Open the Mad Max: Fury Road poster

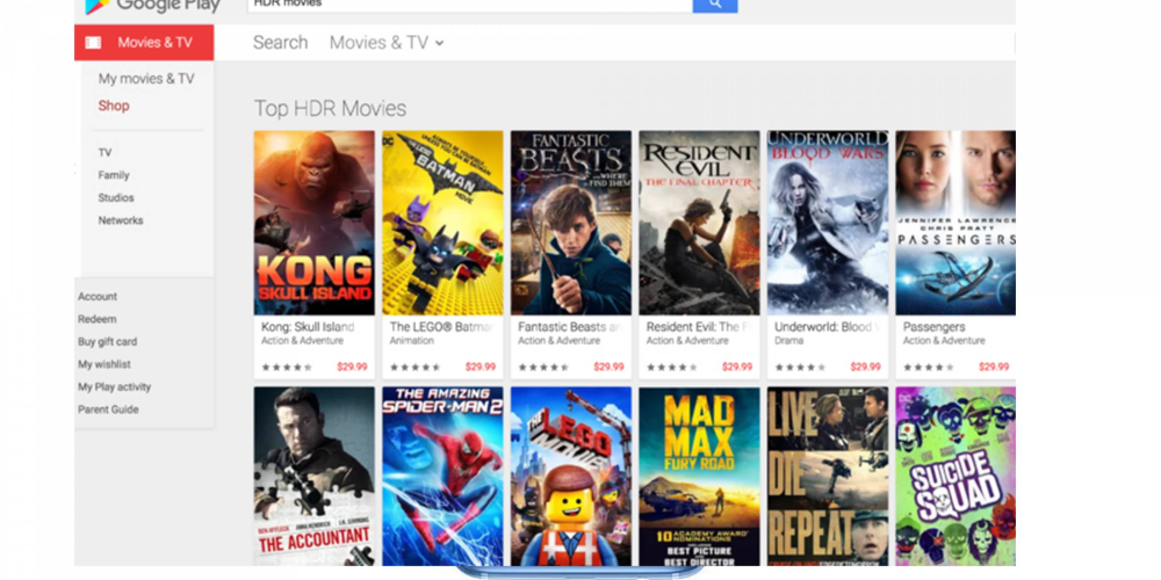(699, 476)
